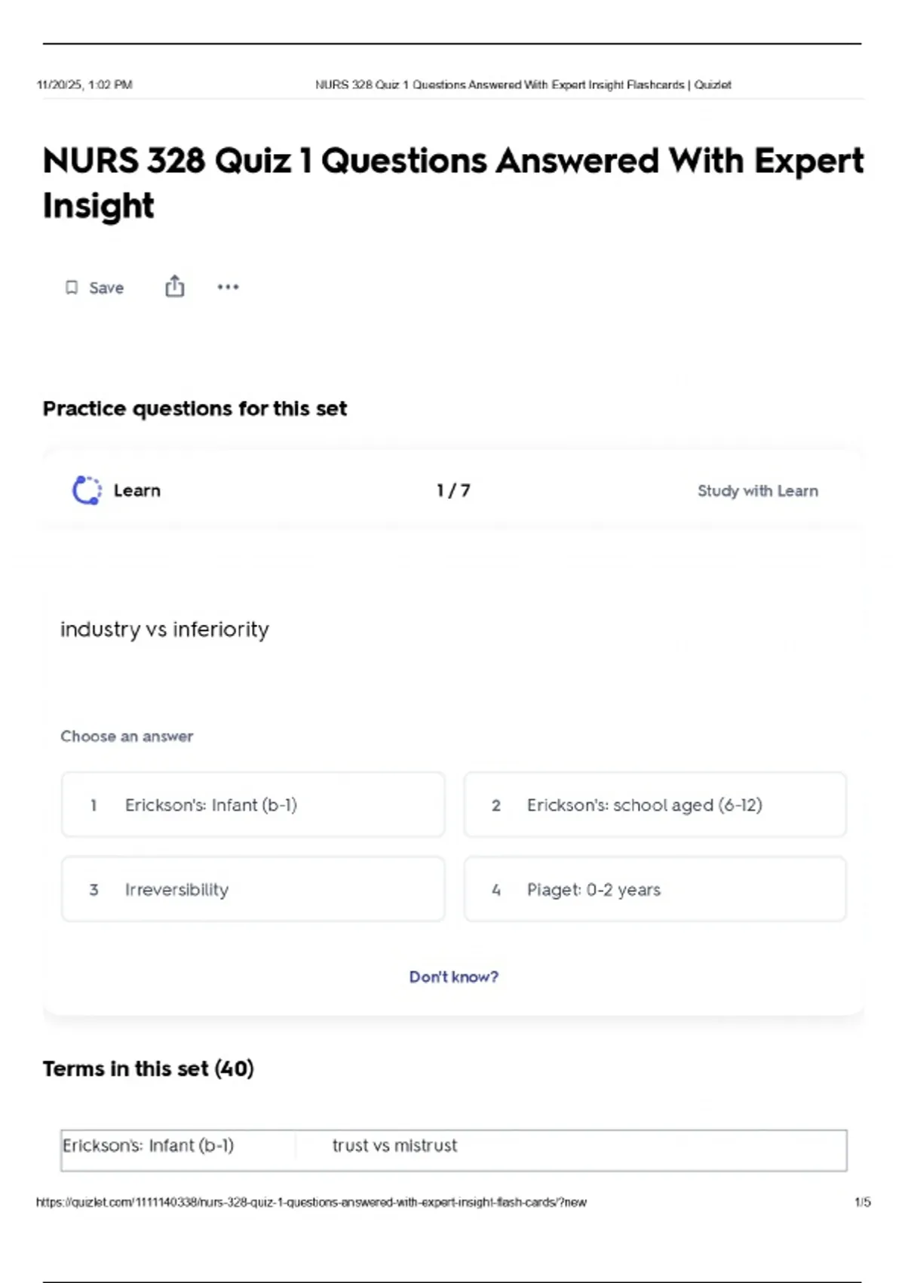Click the Don't know? link

[453, 977]
